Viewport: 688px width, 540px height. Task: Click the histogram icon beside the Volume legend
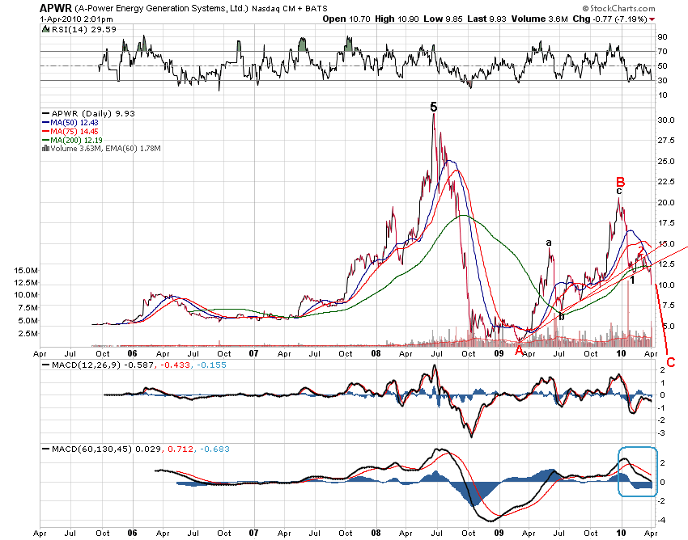click(46, 149)
